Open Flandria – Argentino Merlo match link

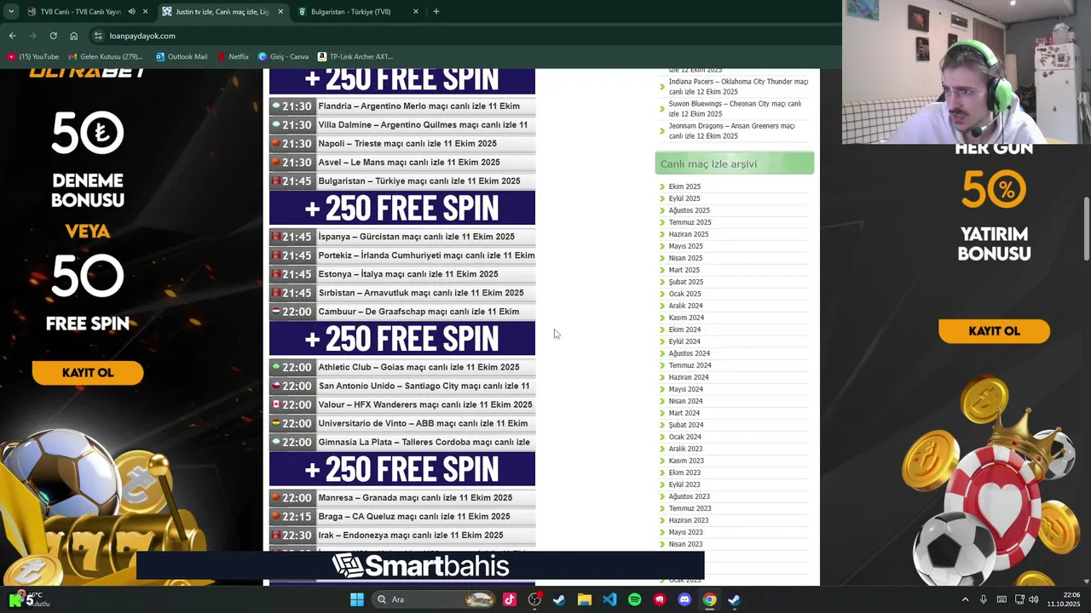[x=419, y=106]
